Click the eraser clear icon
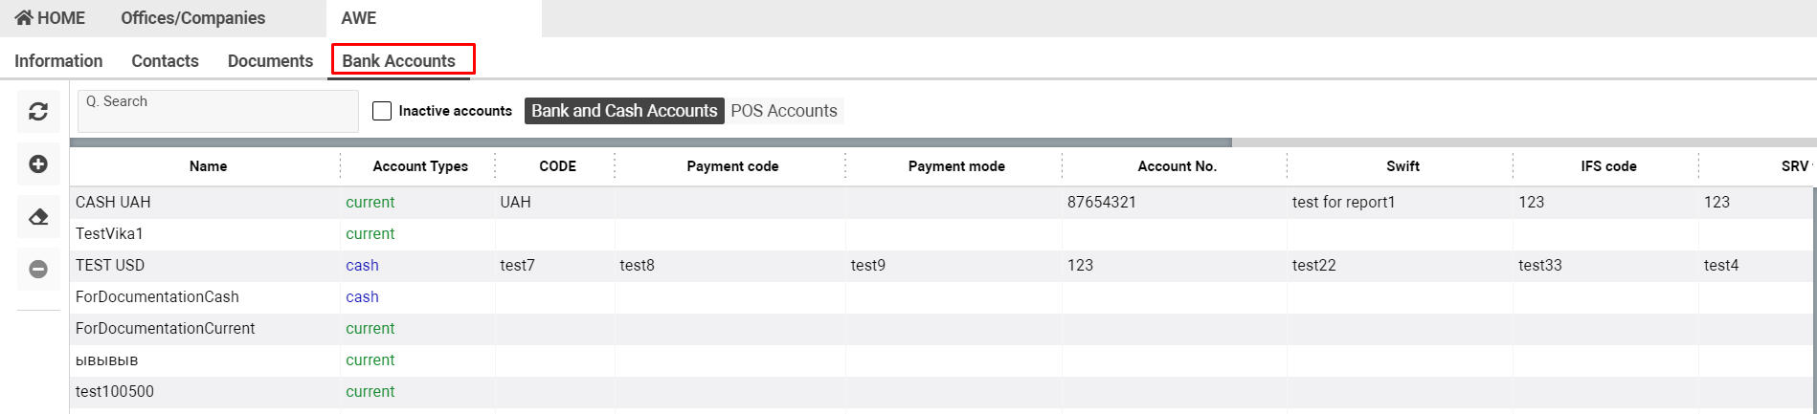The height and width of the screenshot is (414, 1817). (38, 217)
